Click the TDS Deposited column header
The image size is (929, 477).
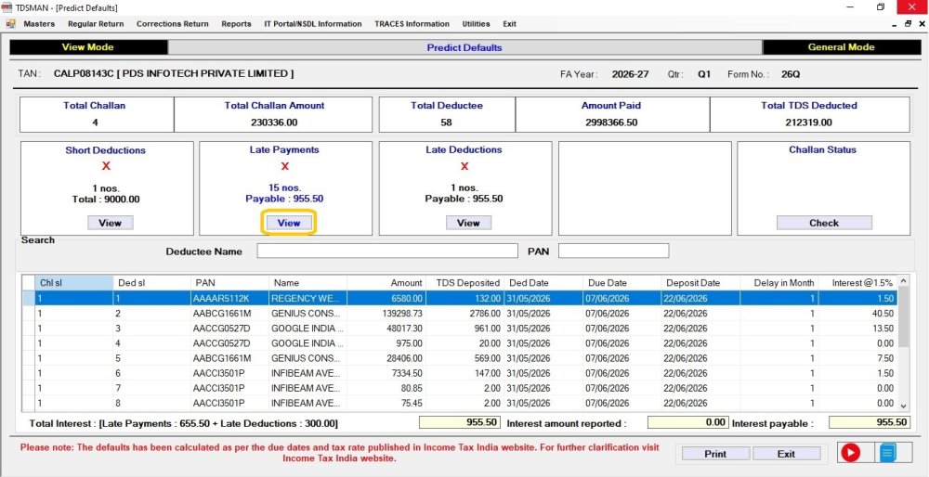click(464, 283)
